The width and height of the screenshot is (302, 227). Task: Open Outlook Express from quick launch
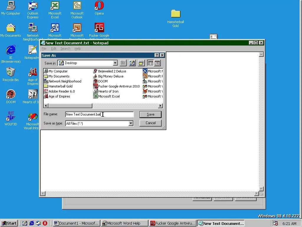click(x=38, y=223)
